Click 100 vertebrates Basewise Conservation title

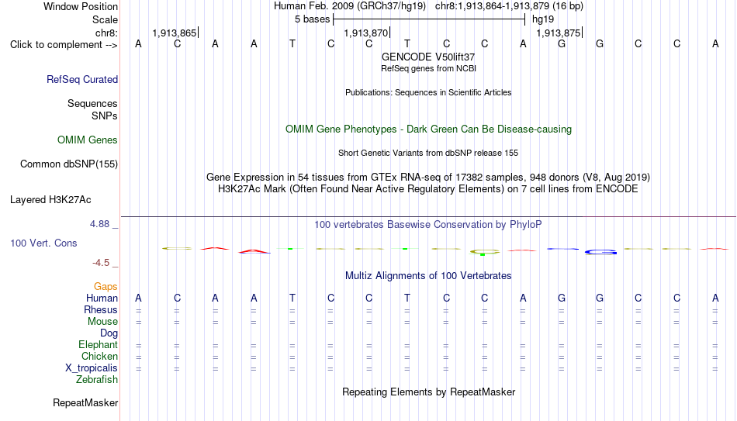(x=428, y=225)
